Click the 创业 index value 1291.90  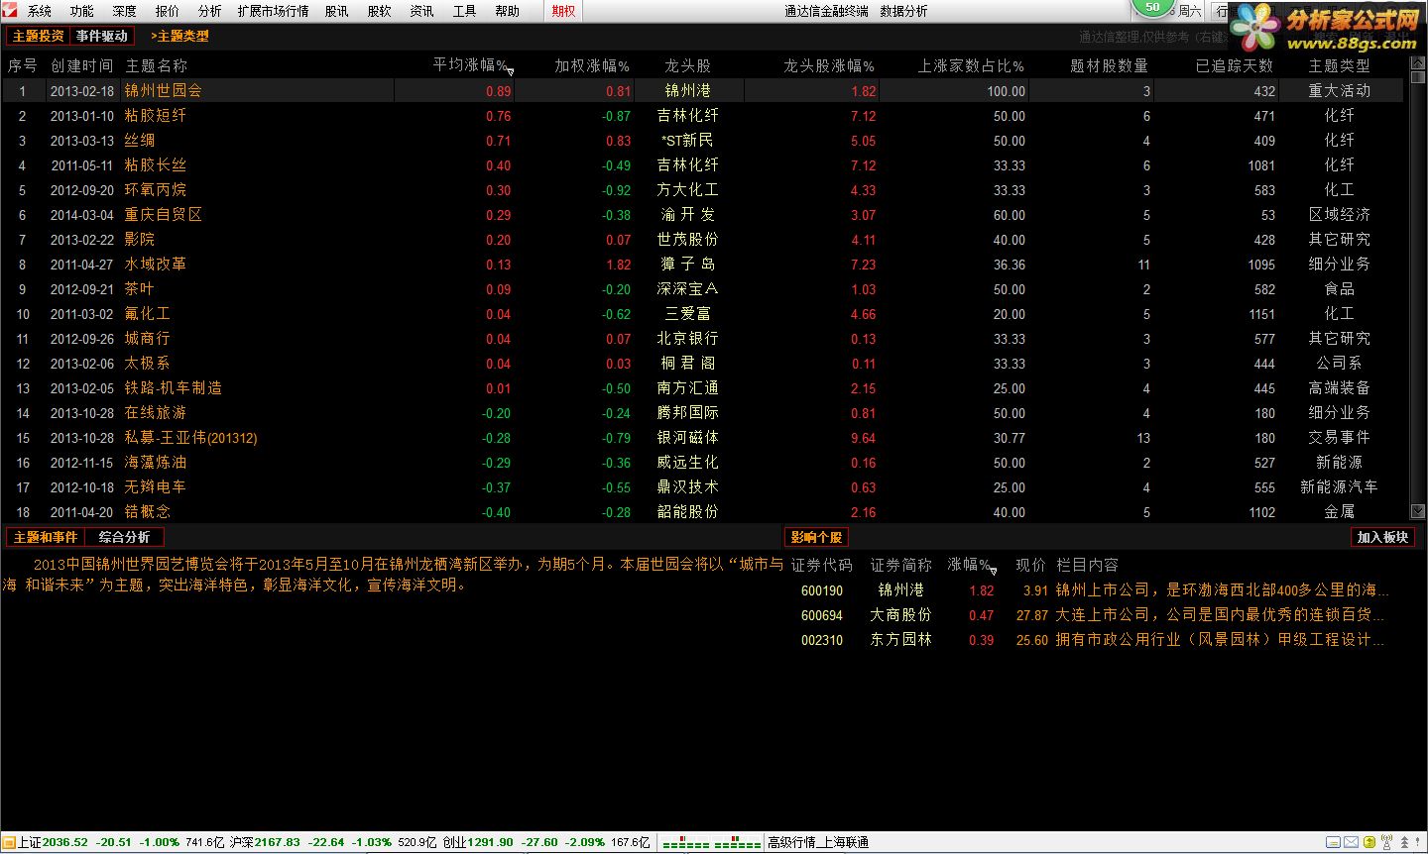point(491,842)
